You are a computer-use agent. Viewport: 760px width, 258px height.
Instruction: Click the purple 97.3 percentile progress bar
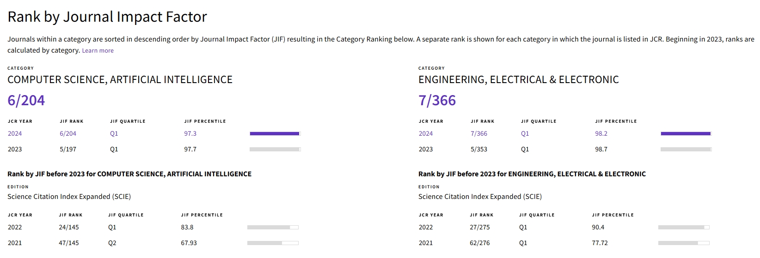[275, 134]
